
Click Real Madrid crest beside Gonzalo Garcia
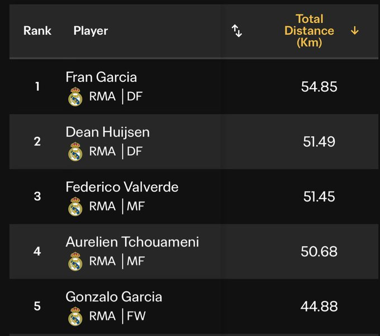pos(75,316)
